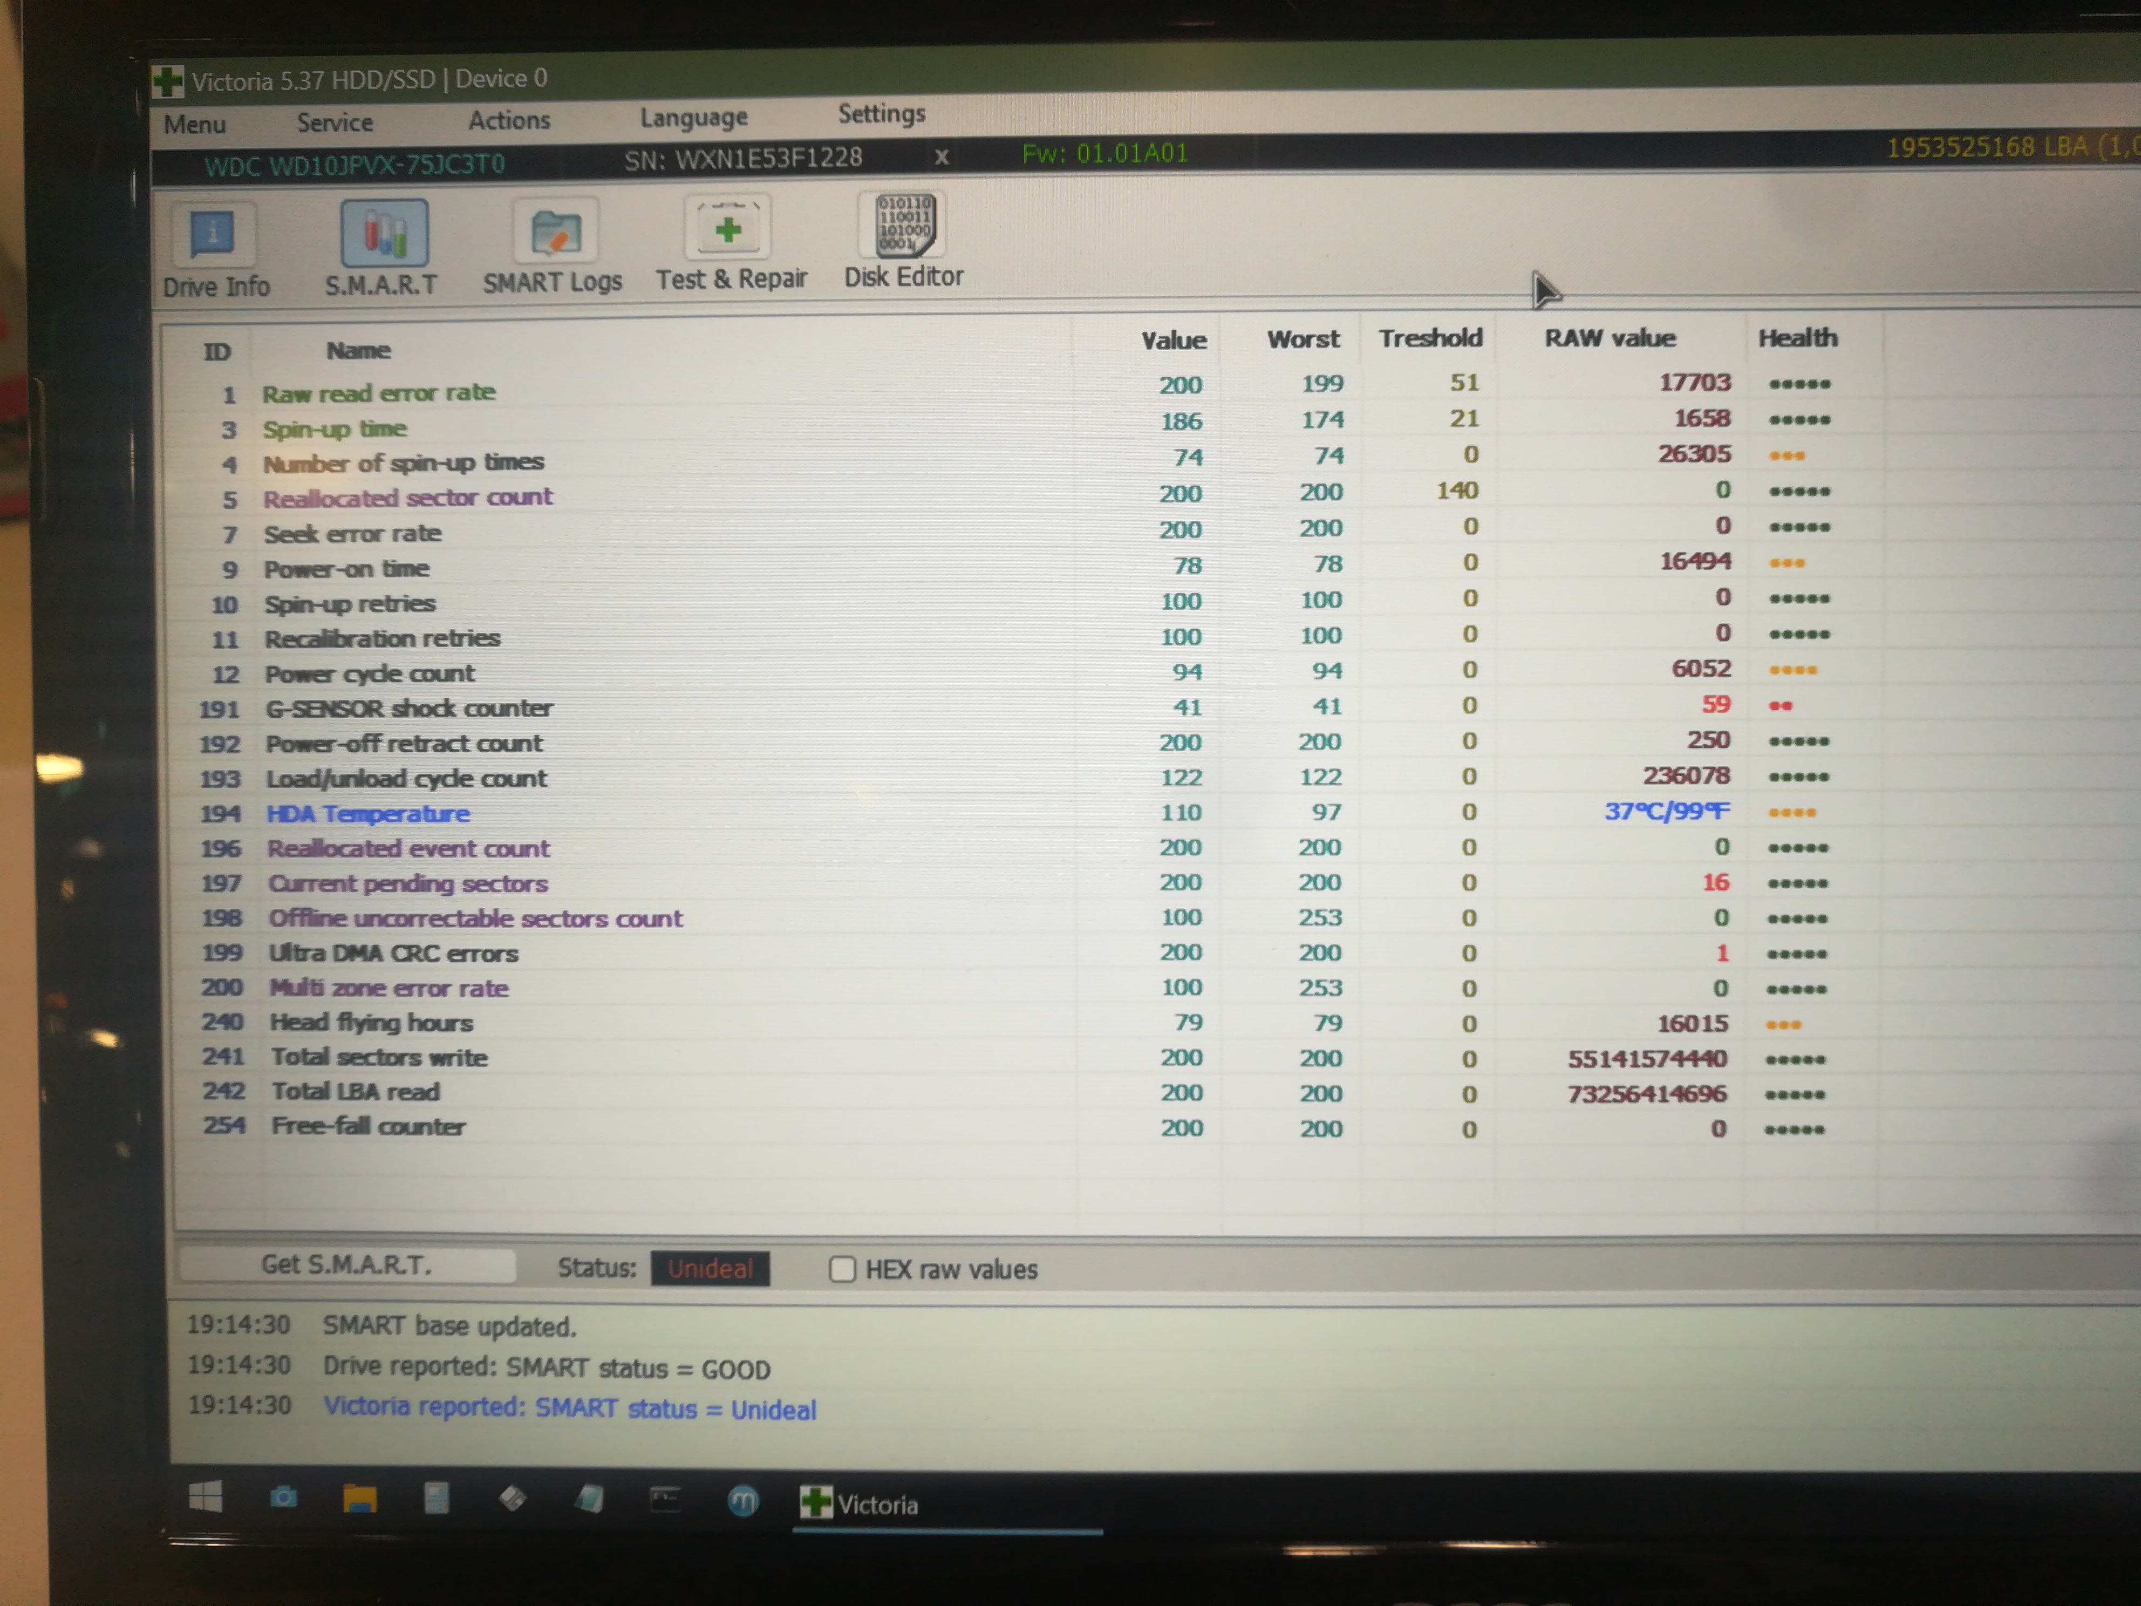
Task: Open the Settings menu
Action: click(881, 114)
